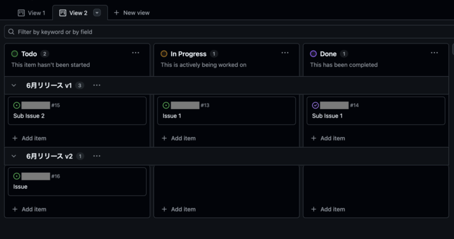Add item to In Progress in 6月リリース v1

click(x=179, y=138)
